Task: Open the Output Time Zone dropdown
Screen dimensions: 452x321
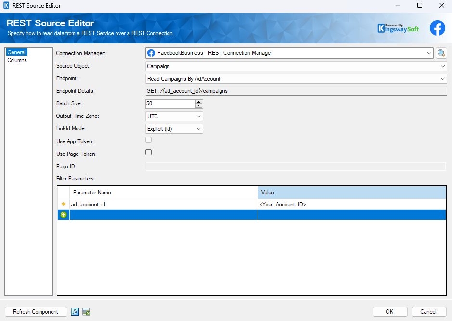Action: click(x=197, y=116)
